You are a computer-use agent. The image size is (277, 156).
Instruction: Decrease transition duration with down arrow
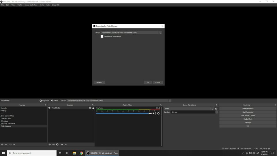coord(216,113)
